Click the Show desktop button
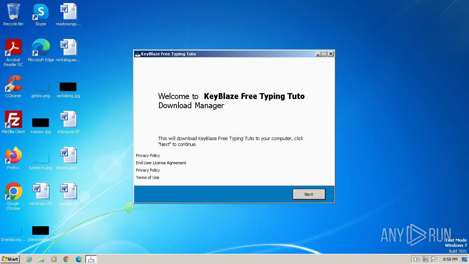 [465, 259]
